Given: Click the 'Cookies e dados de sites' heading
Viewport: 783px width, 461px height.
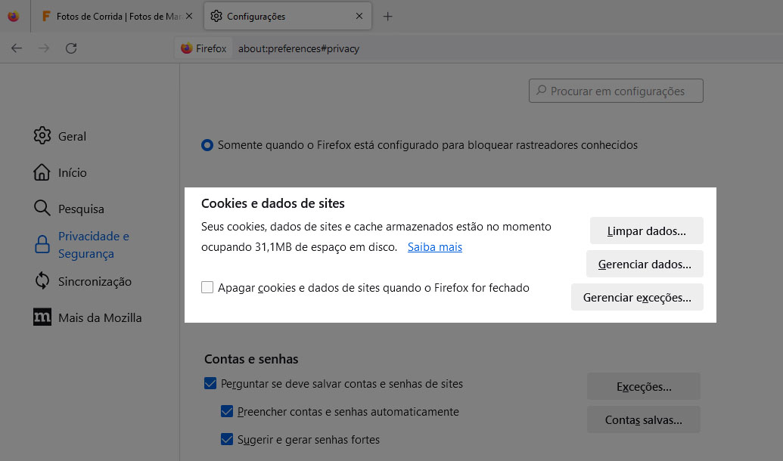Looking at the screenshot, I should (272, 203).
